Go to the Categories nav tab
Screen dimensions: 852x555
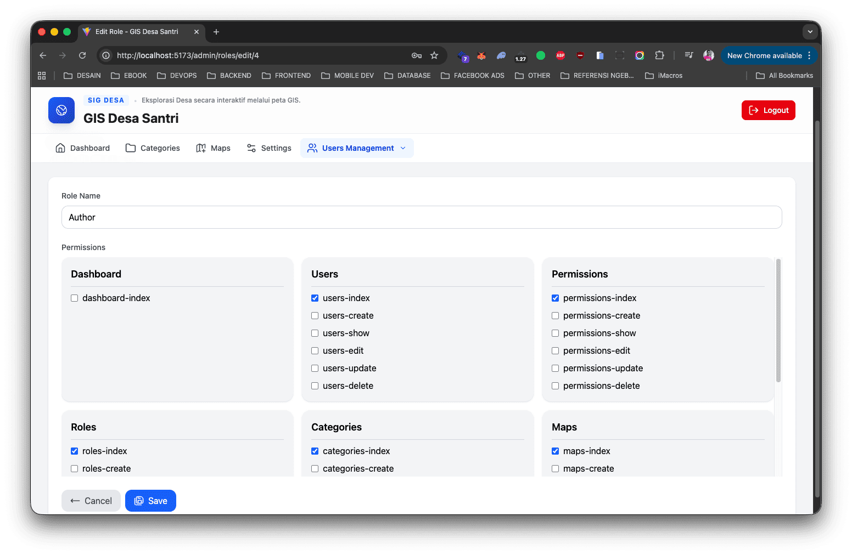pyautogui.click(x=153, y=148)
